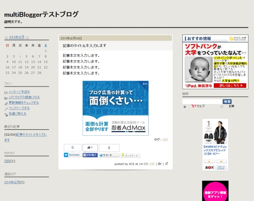254x201 pixels.
Task: Click the up arrow in Rakuten widget
Action: 209,161
